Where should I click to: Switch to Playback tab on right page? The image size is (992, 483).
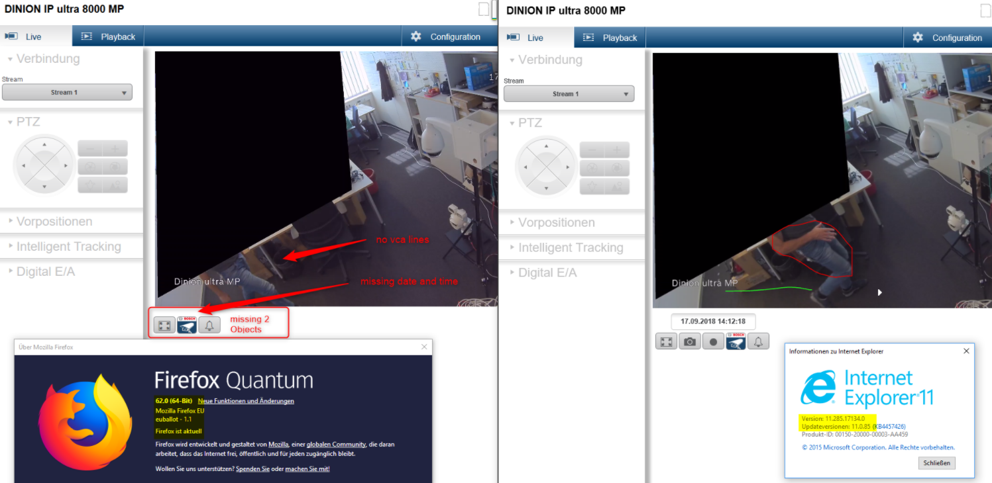click(610, 38)
